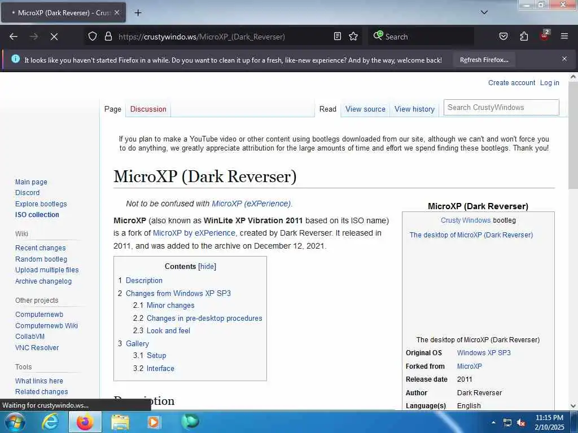Switch to the Discussion tab
578x433 pixels.
pos(148,109)
